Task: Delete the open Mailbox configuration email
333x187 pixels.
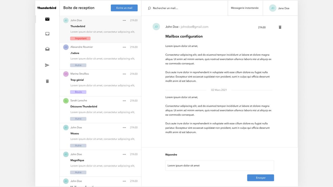Action: coord(280,27)
